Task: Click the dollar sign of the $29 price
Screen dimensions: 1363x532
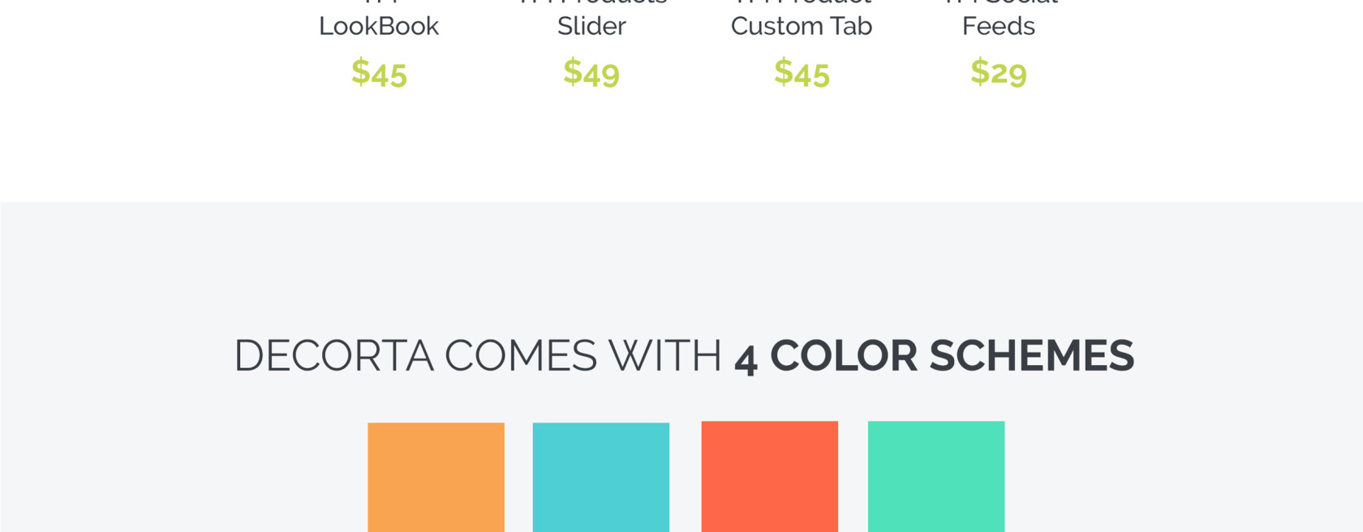Action: click(980, 71)
